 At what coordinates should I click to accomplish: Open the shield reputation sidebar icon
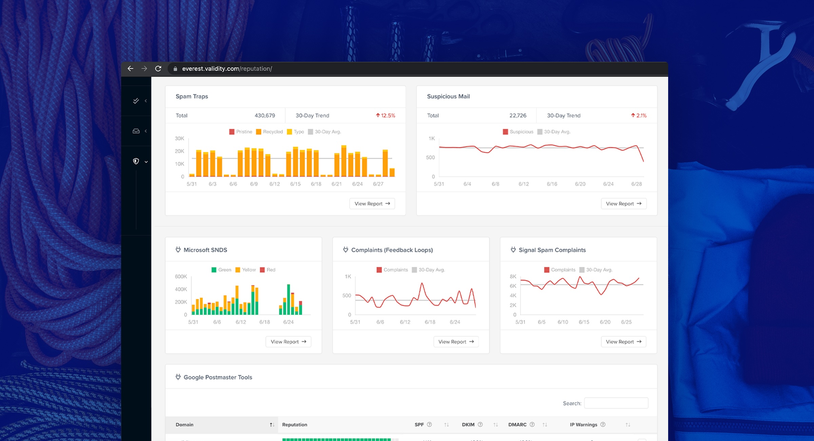click(x=136, y=161)
